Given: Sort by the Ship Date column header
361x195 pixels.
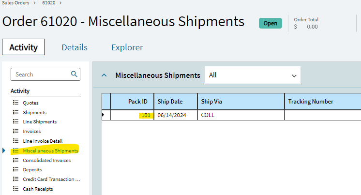Looking at the screenshot, I should [x=176, y=101].
